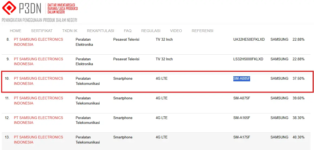The height and width of the screenshot is (150, 314).
Task: Click TV 32 Inch in row 8
Action: [164, 39]
